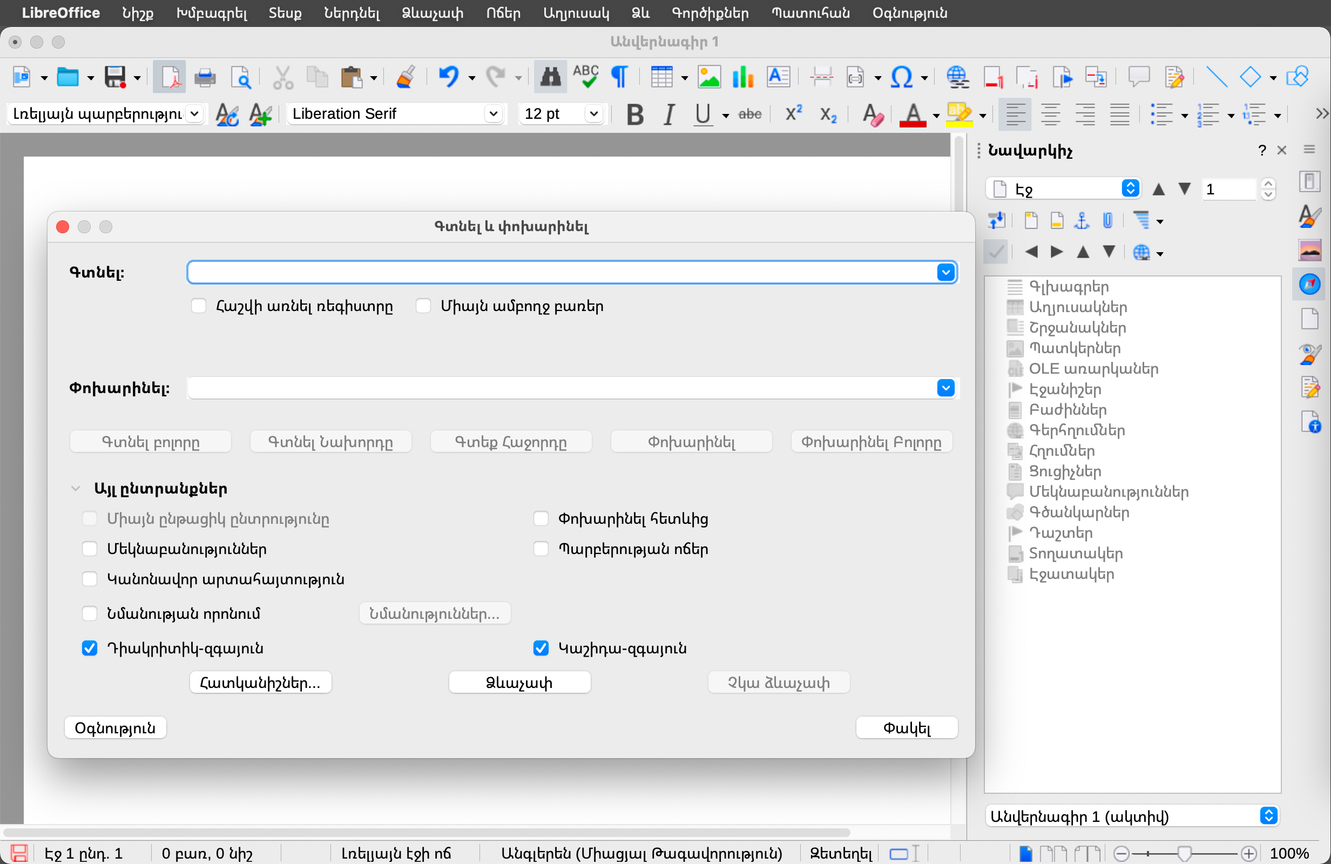Open the Ներդնել menu
The height and width of the screenshot is (864, 1331).
[x=351, y=13]
